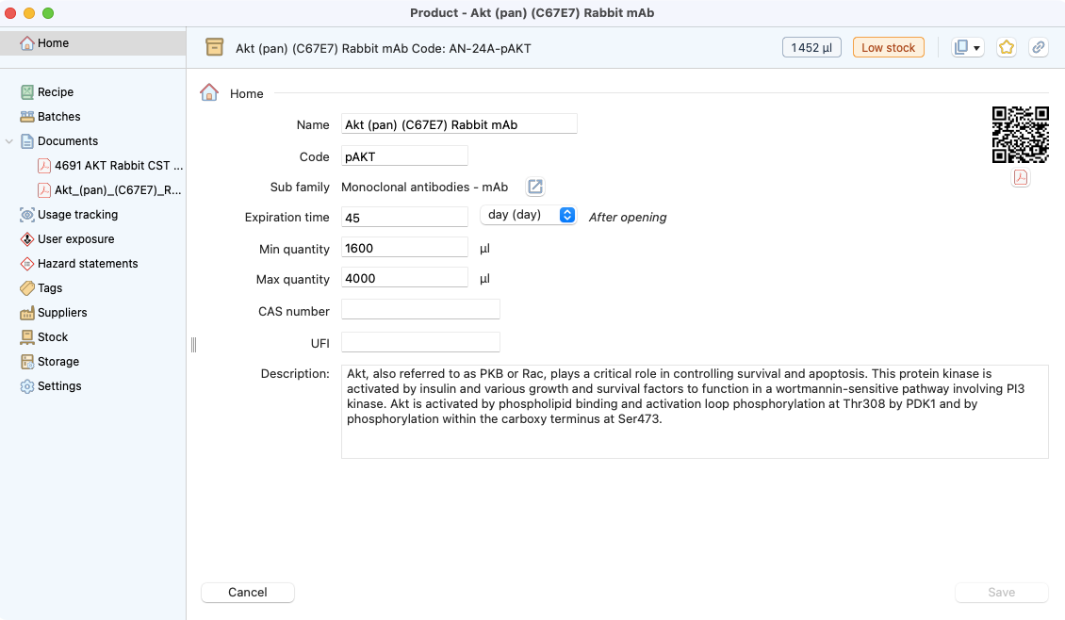Open the duplicate dropdown arrow in the header
This screenshot has height=620, width=1065.
[977, 46]
